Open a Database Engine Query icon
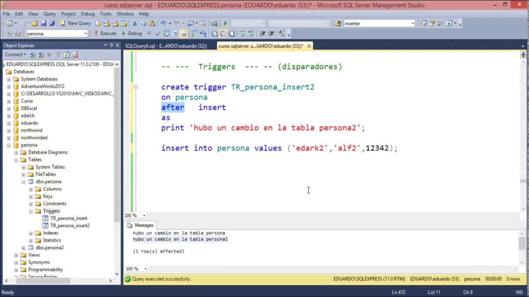 98,23
